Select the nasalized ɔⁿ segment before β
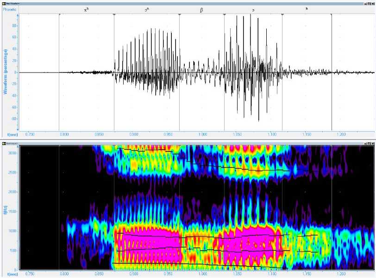Screen dimensions: 376x278 (147, 9)
